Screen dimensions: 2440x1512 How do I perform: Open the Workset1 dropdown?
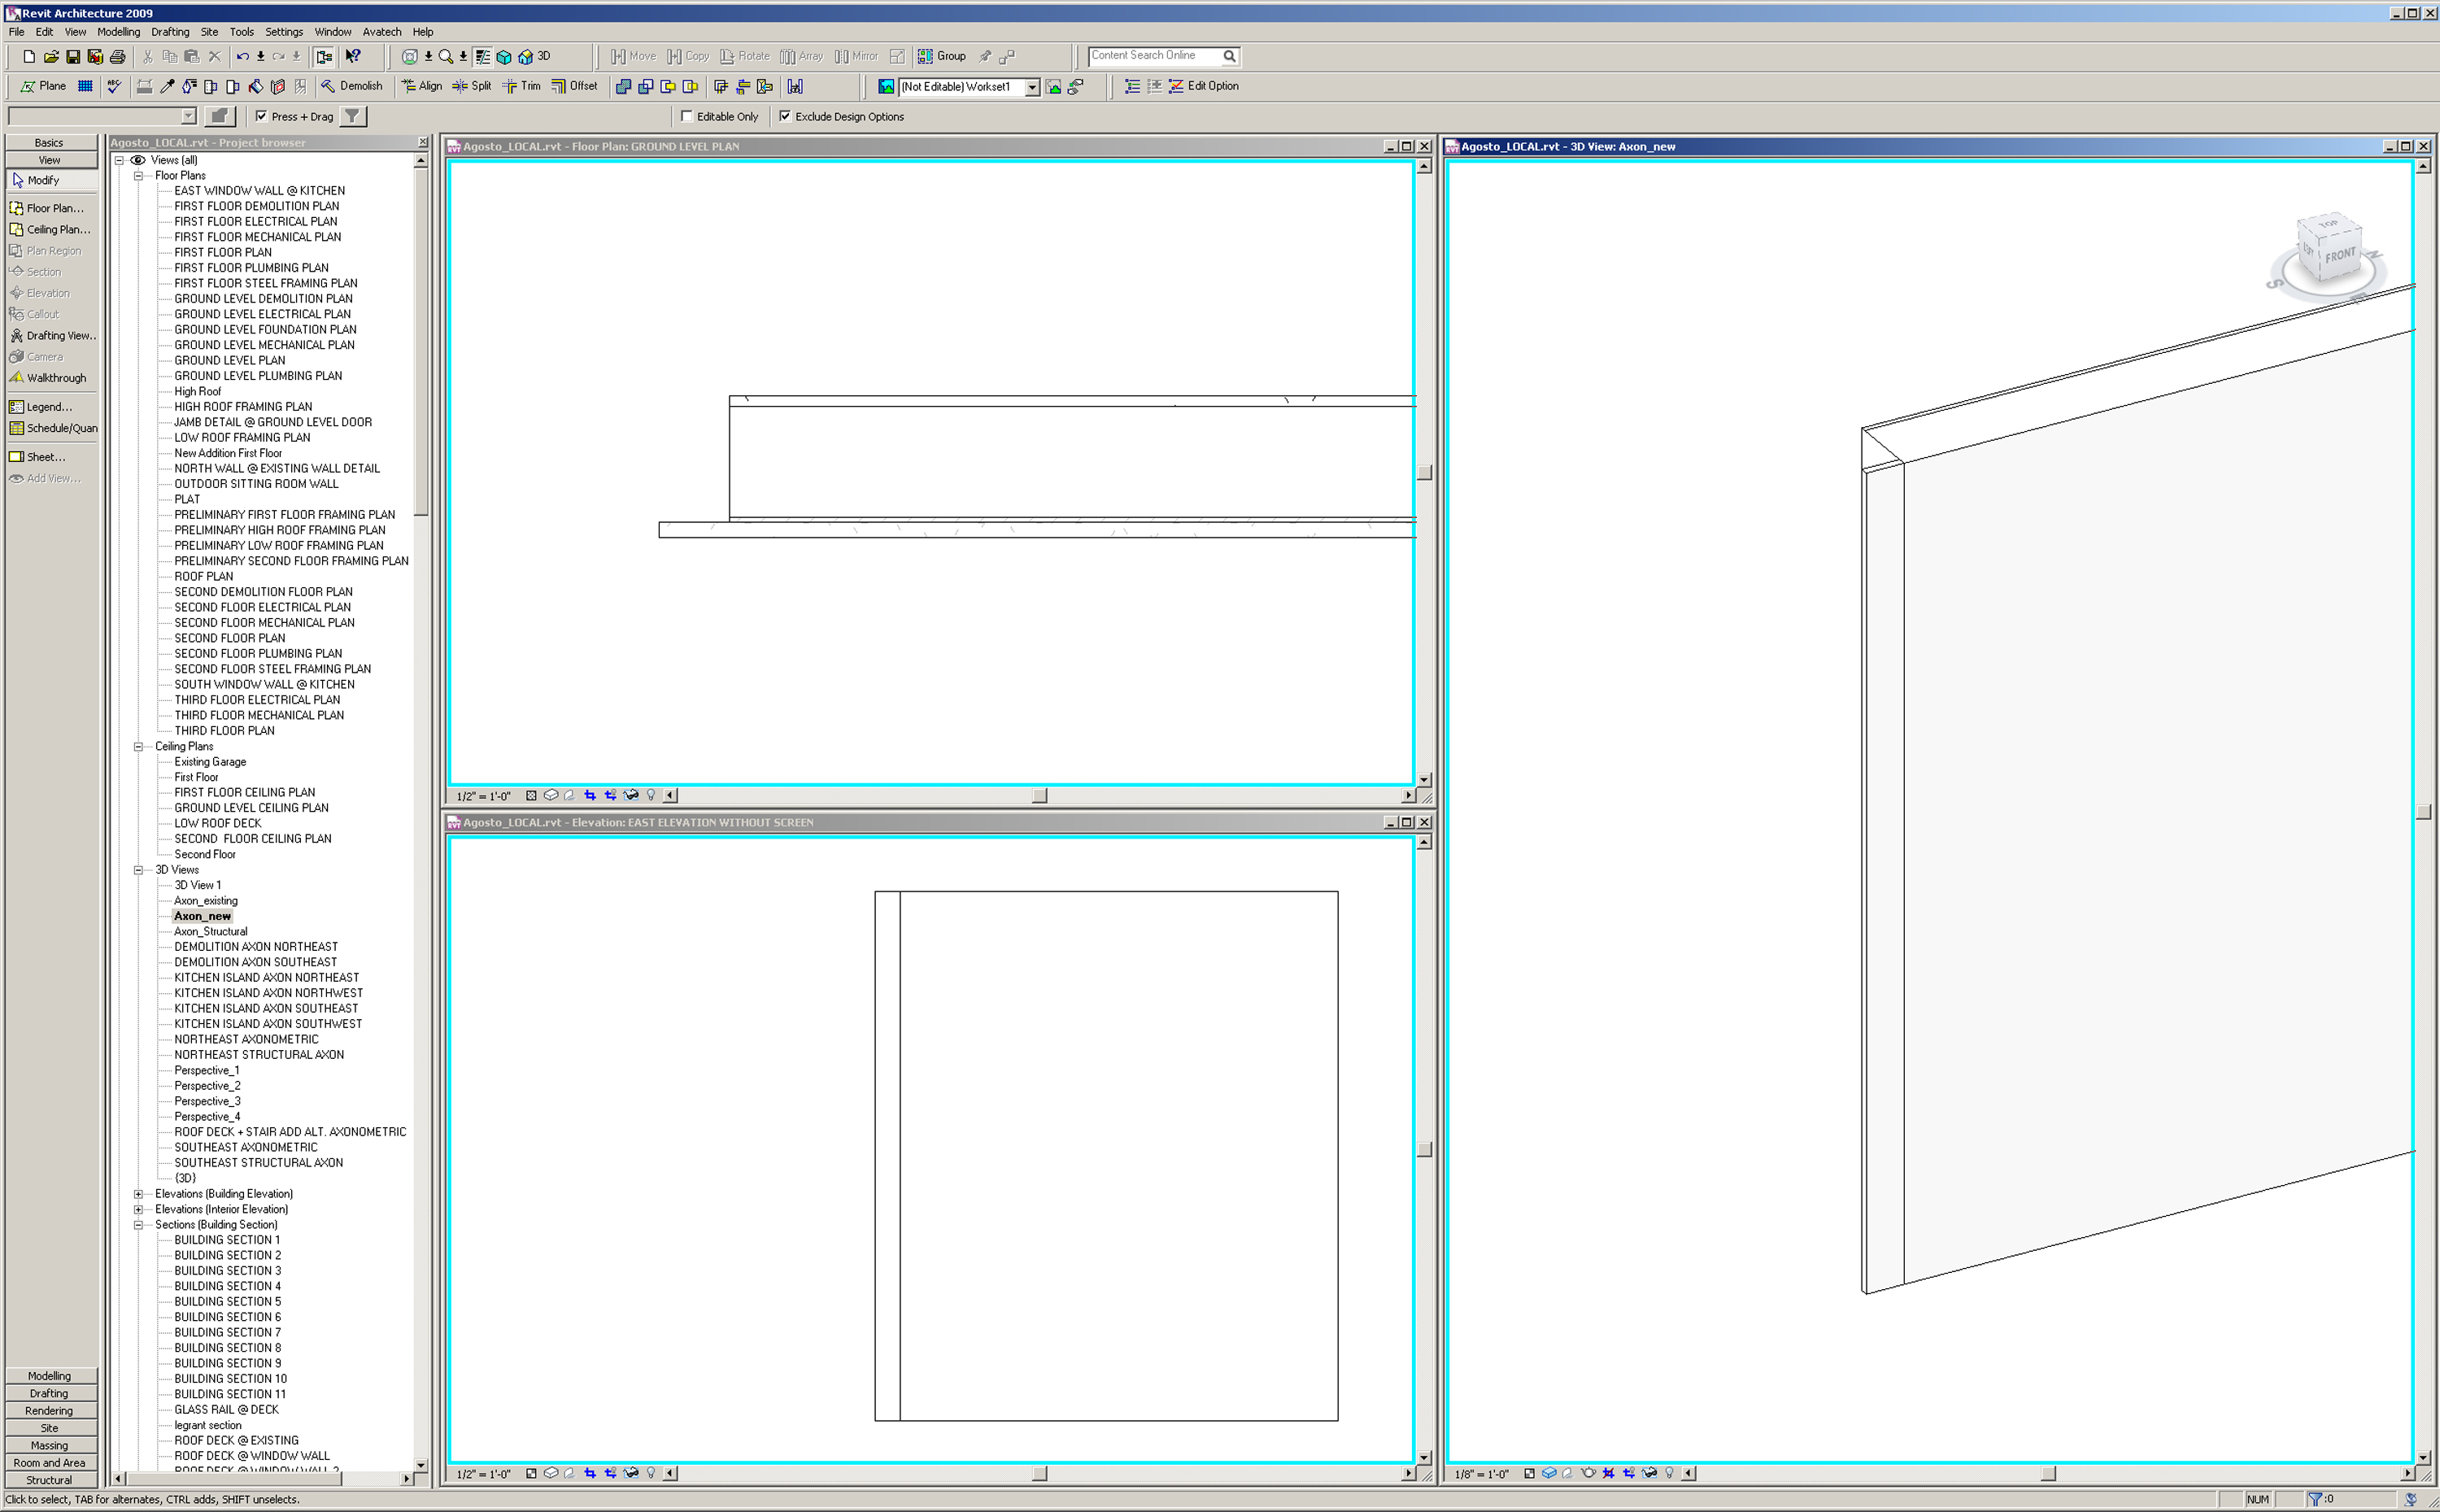[1032, 87]
